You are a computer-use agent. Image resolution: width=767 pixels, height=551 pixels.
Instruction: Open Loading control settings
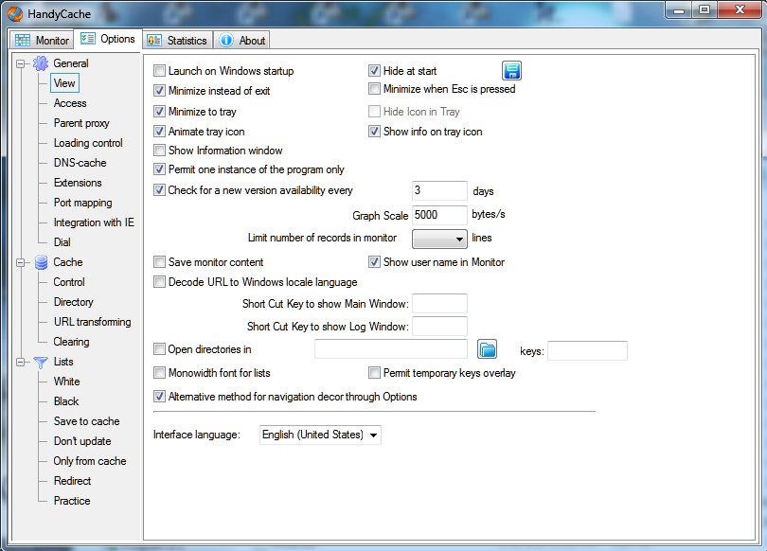coord(88,143)
